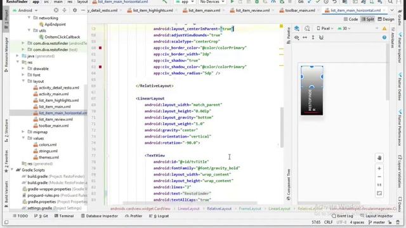Hide the Project panel with minus icon
The width and height of the screenshot is (406, 228).
83,10
